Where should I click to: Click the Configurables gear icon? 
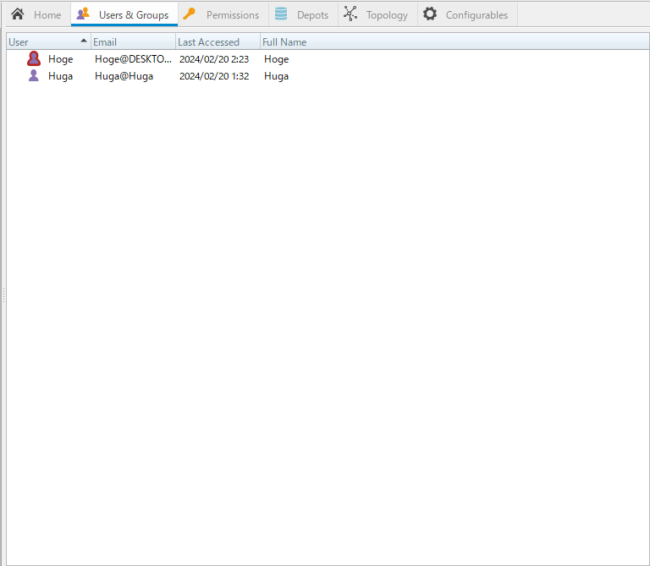430,14
